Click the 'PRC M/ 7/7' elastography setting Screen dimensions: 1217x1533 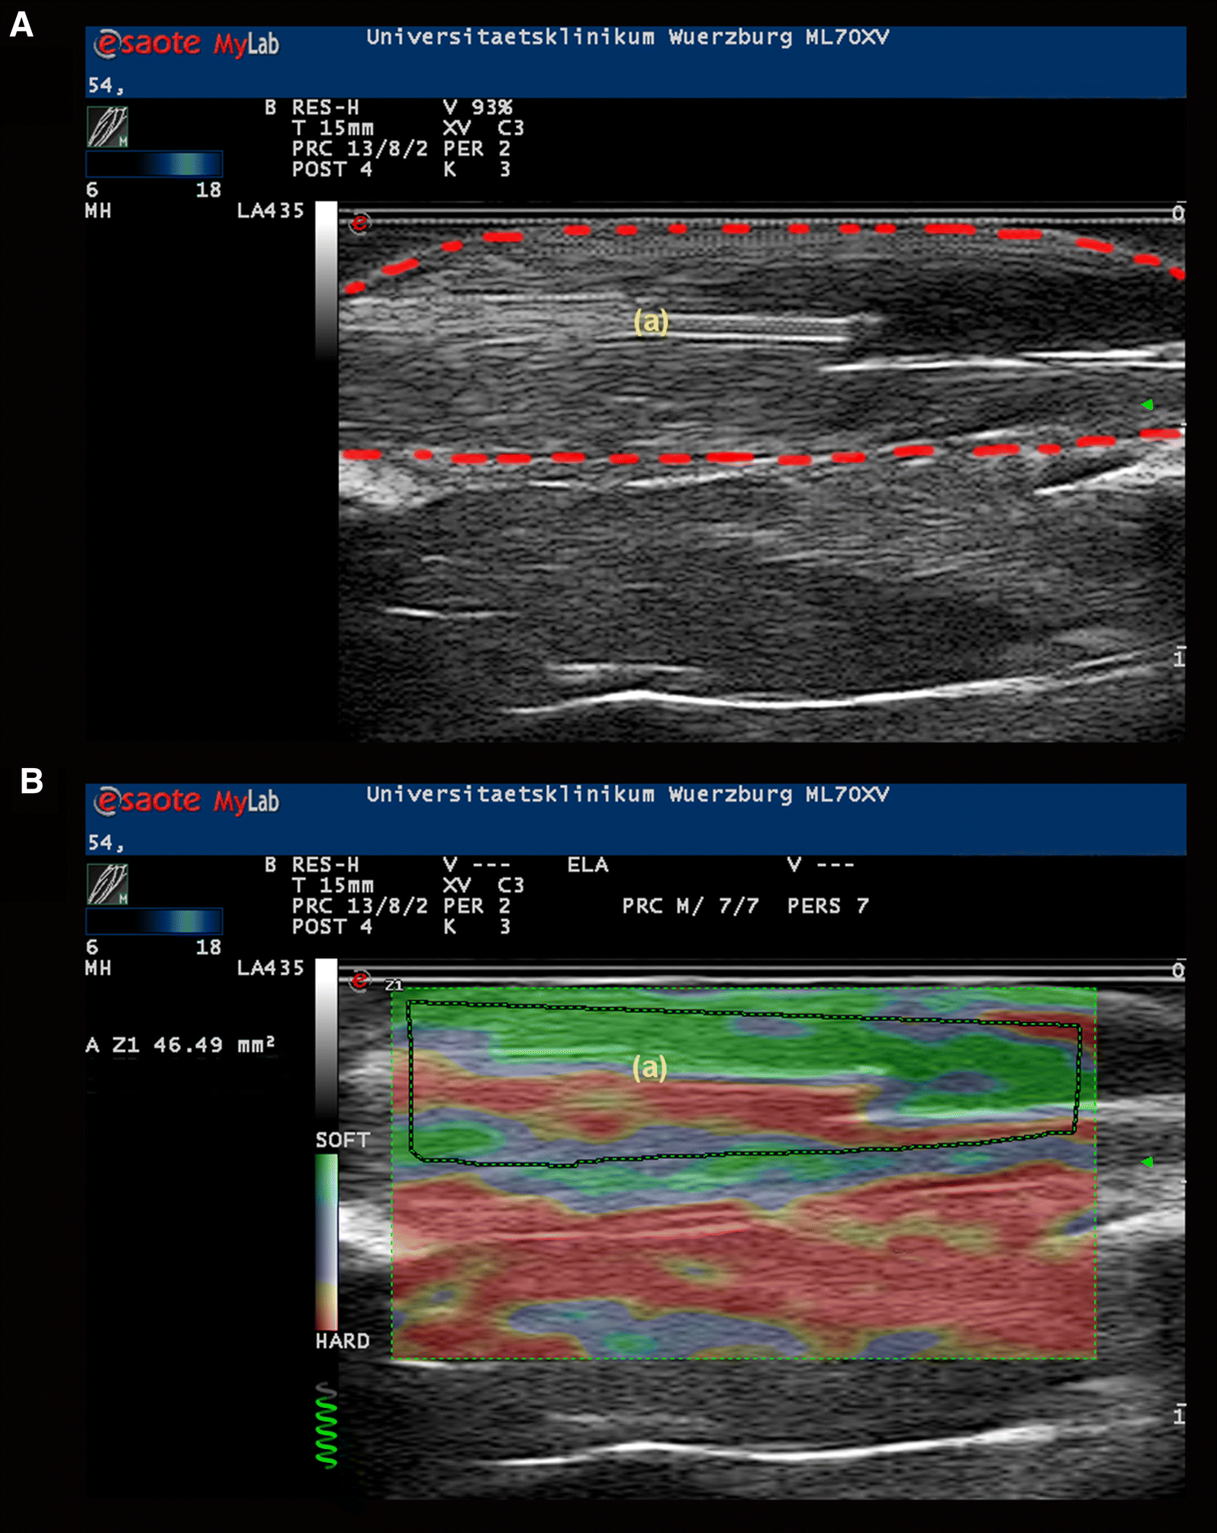pyautogui.click(x=690, y=906)
